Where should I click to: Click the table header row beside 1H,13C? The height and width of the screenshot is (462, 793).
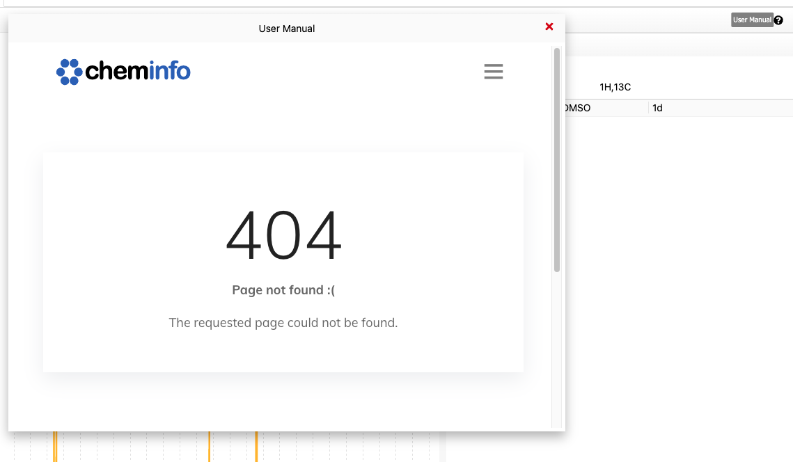coord(717,87)
